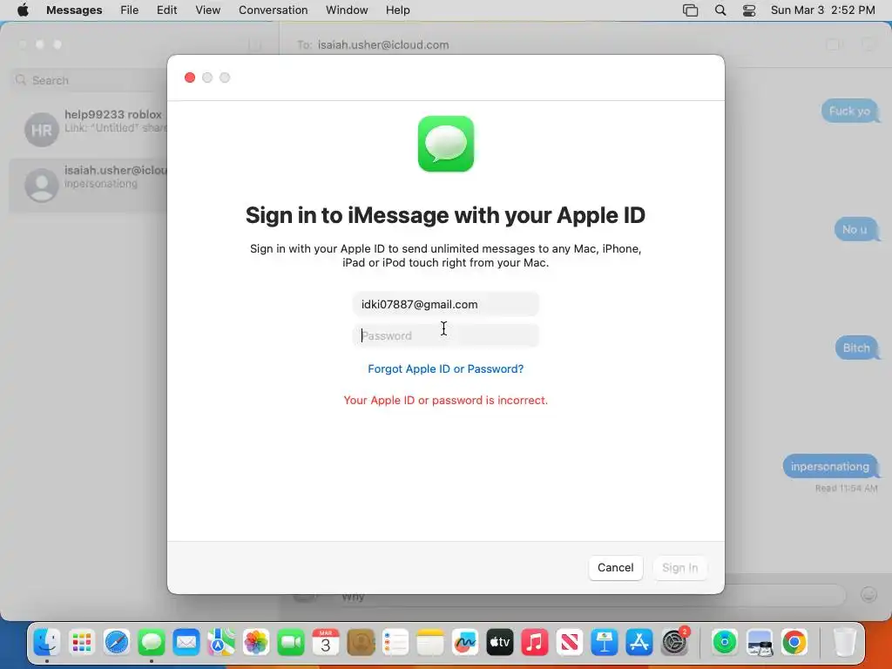Click the green Messages logo in dialog
This screenshot has height=669, width=892.
point(446,144)
